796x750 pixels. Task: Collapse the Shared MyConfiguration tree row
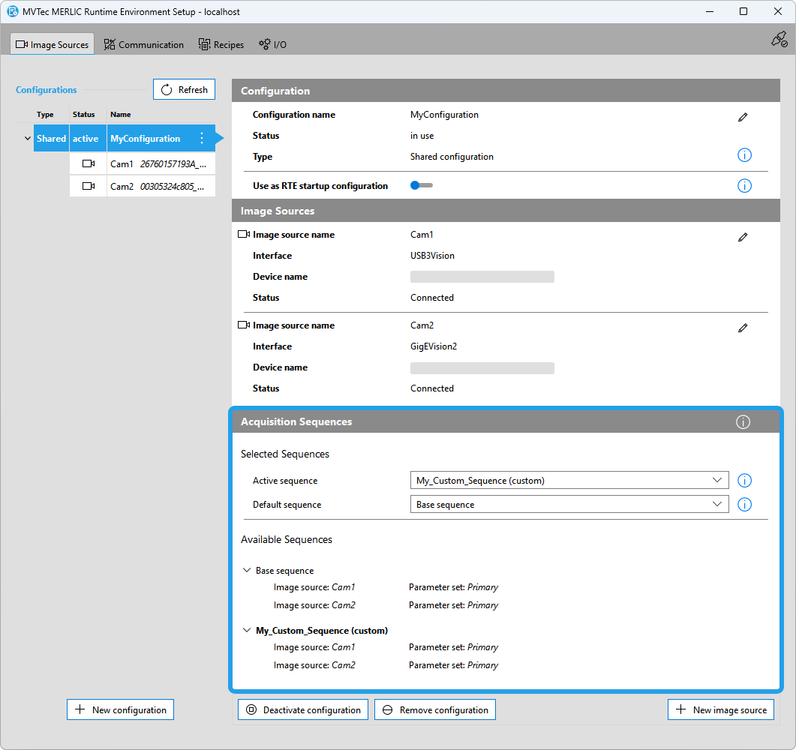[28, 139]
